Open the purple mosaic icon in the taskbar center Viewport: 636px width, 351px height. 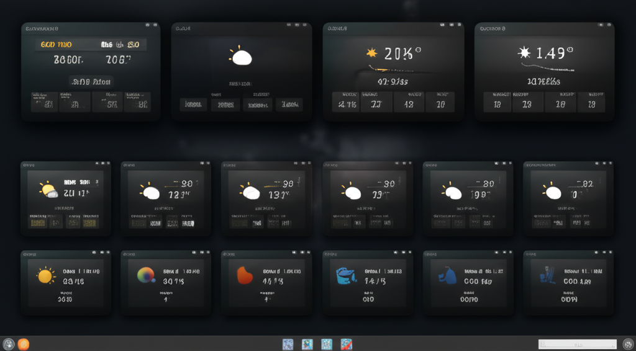point(288,345)
